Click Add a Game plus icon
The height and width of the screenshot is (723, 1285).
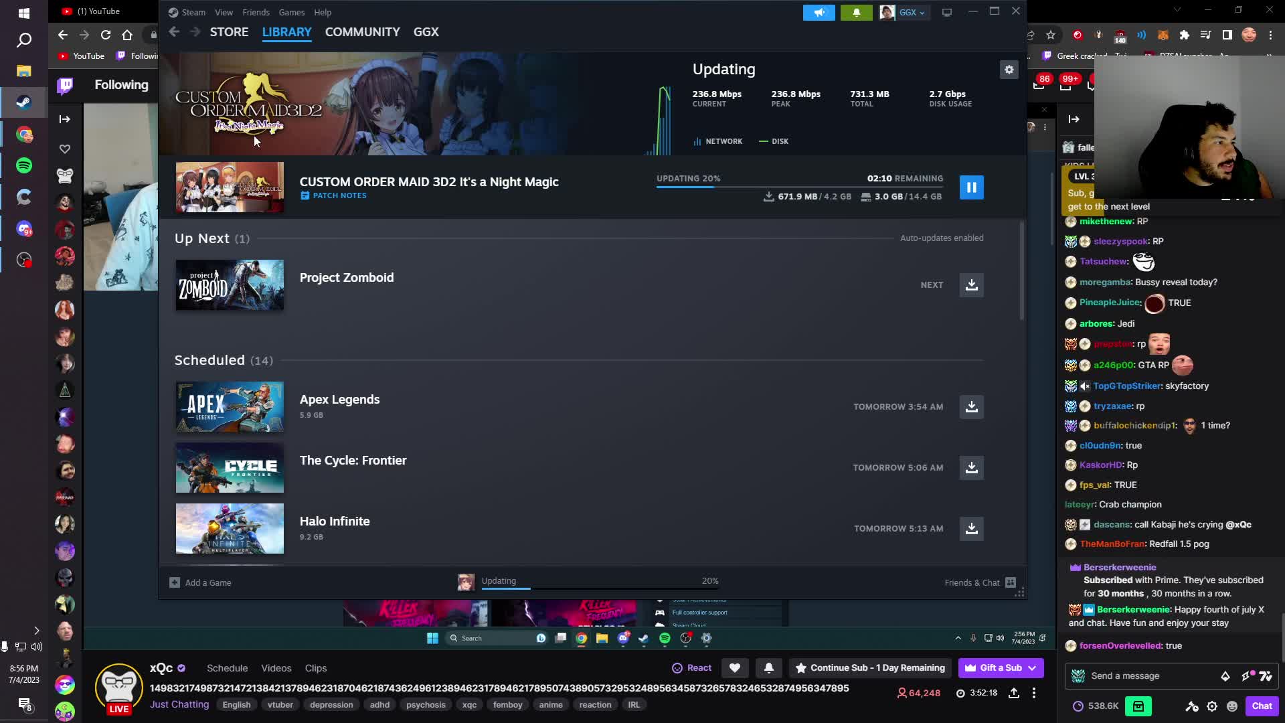coord(175,582)
